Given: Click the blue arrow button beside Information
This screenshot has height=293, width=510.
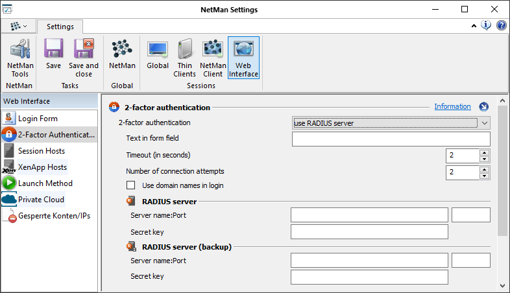Looking at the screenshot, I should pos(483,107).
